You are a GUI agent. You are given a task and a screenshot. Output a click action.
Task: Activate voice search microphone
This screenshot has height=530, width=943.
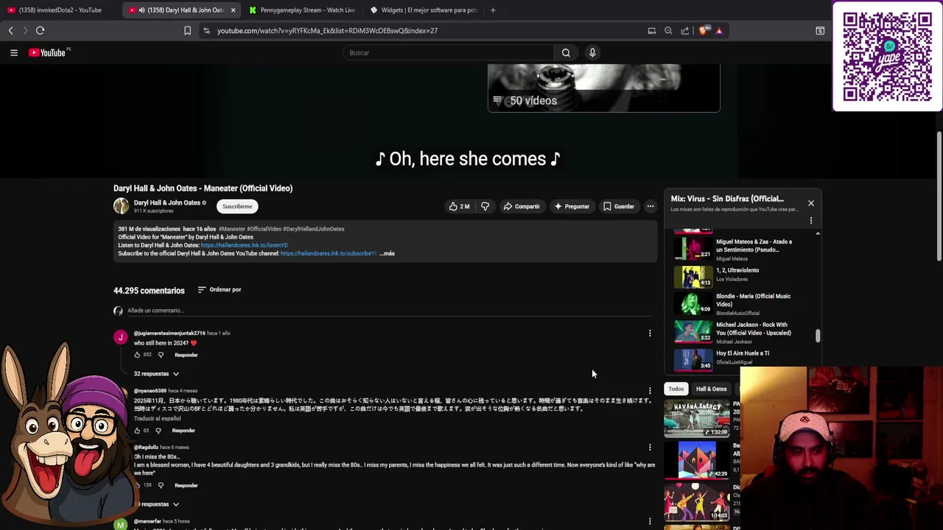(x=592, y=52)
